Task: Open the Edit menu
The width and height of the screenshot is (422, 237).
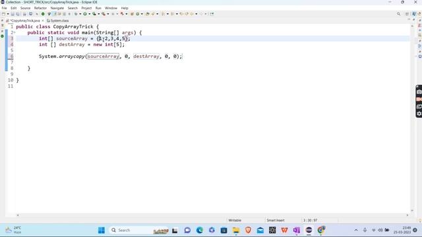Action: click(x=13, y=8)
